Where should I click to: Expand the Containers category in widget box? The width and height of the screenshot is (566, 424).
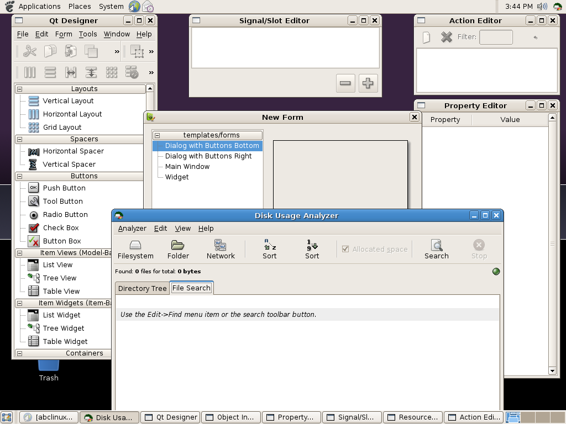[x=20, y=353]
